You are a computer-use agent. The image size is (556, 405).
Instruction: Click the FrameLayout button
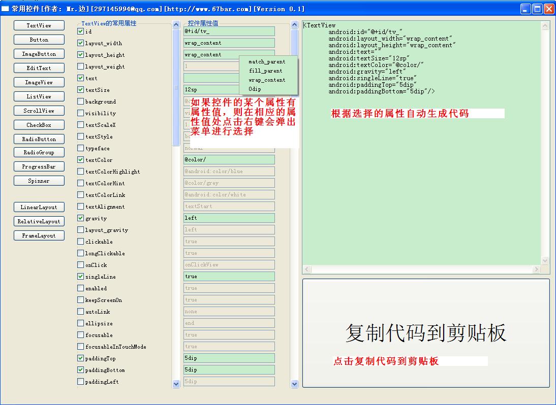[39, 235]
